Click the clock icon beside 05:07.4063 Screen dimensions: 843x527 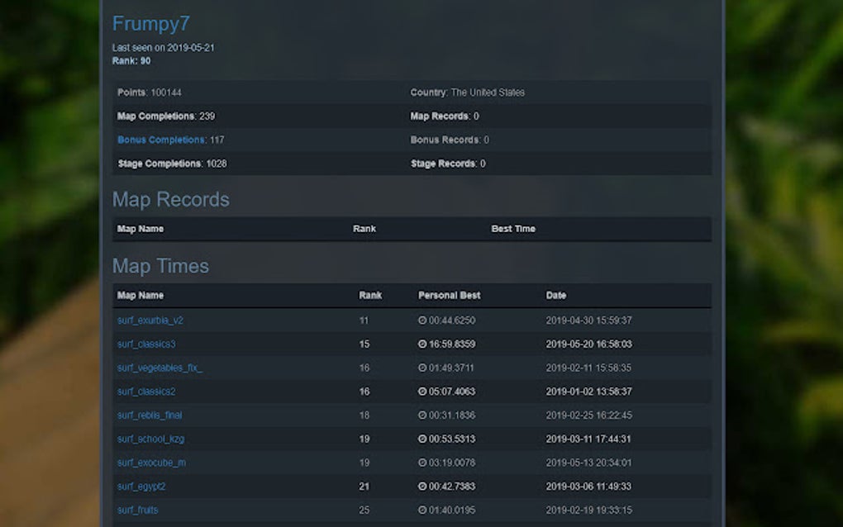coord(422,391)
